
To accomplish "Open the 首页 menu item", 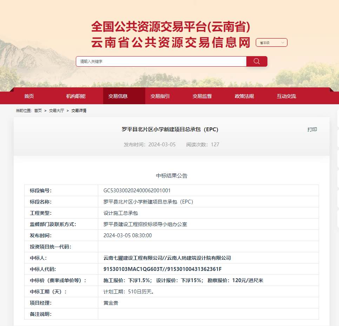I will [x=29, y=96].
